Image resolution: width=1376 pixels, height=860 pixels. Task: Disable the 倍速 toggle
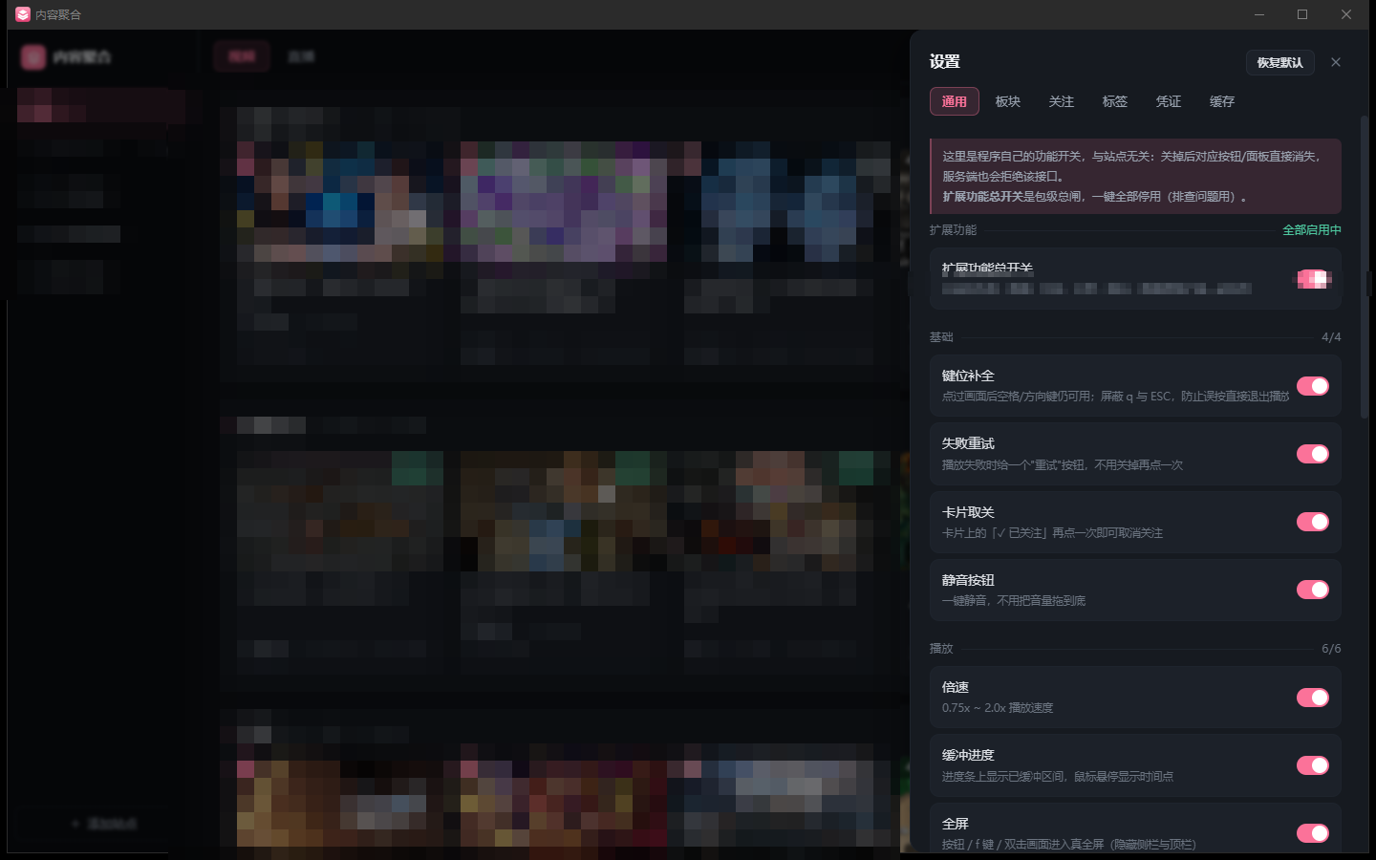pyautogui.click(x=1313, y=698)
